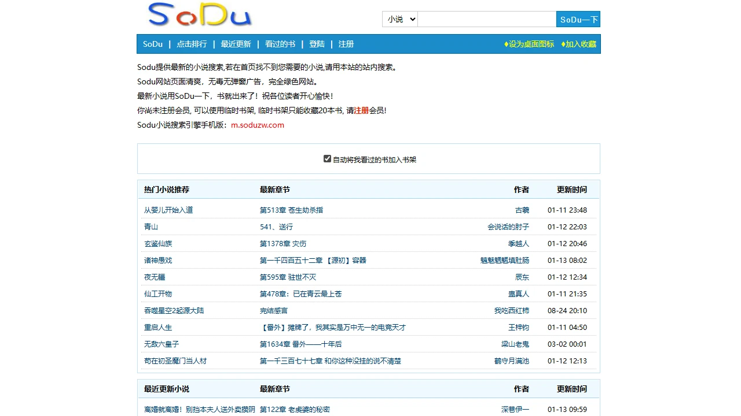Select 注册 in the blue navigation bar
741x416 pixels.
(x=346, y=44)
